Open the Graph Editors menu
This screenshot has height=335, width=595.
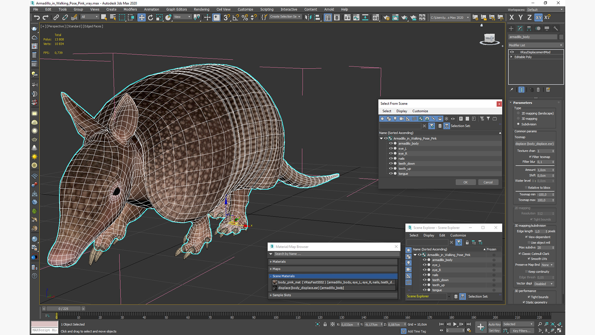coord(177,9)
